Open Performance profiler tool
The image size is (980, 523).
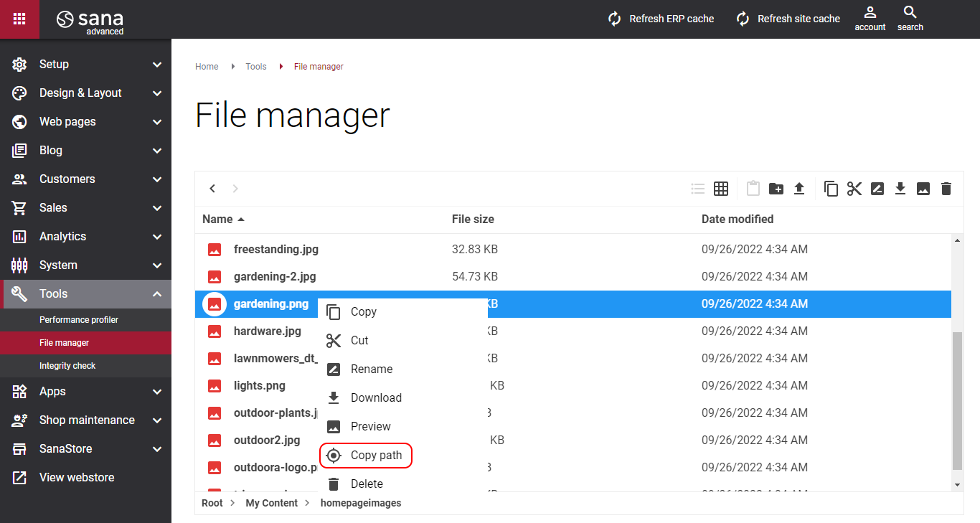[86, 320]
